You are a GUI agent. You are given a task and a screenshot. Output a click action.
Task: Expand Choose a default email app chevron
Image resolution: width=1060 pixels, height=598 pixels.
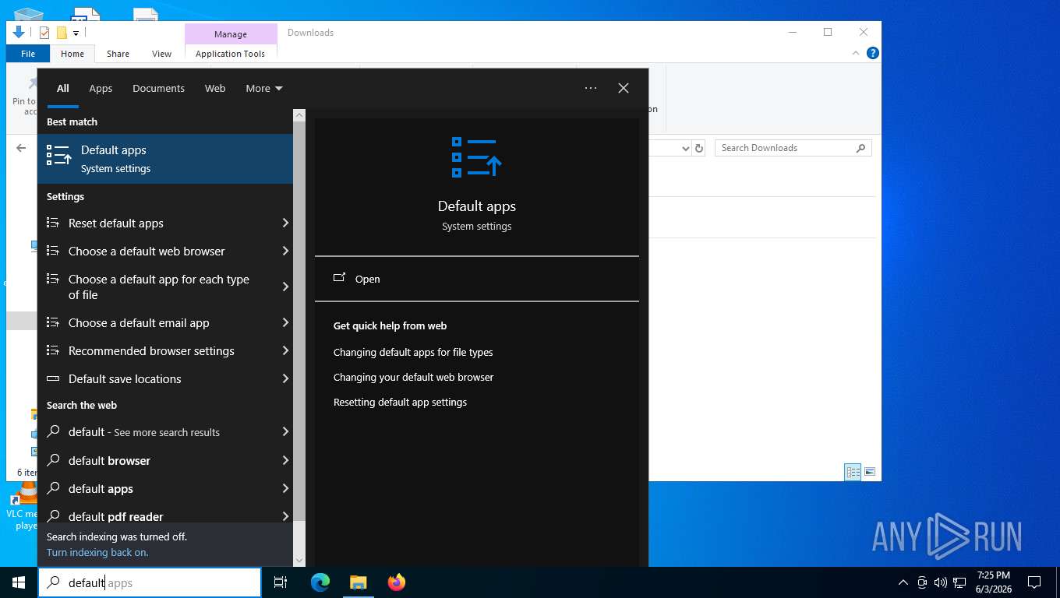285,323
